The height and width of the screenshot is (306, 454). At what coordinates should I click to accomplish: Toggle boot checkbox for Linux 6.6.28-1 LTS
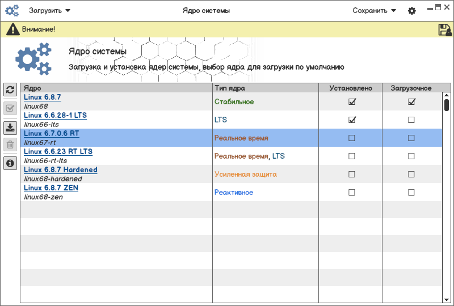[x=411, y=120]
